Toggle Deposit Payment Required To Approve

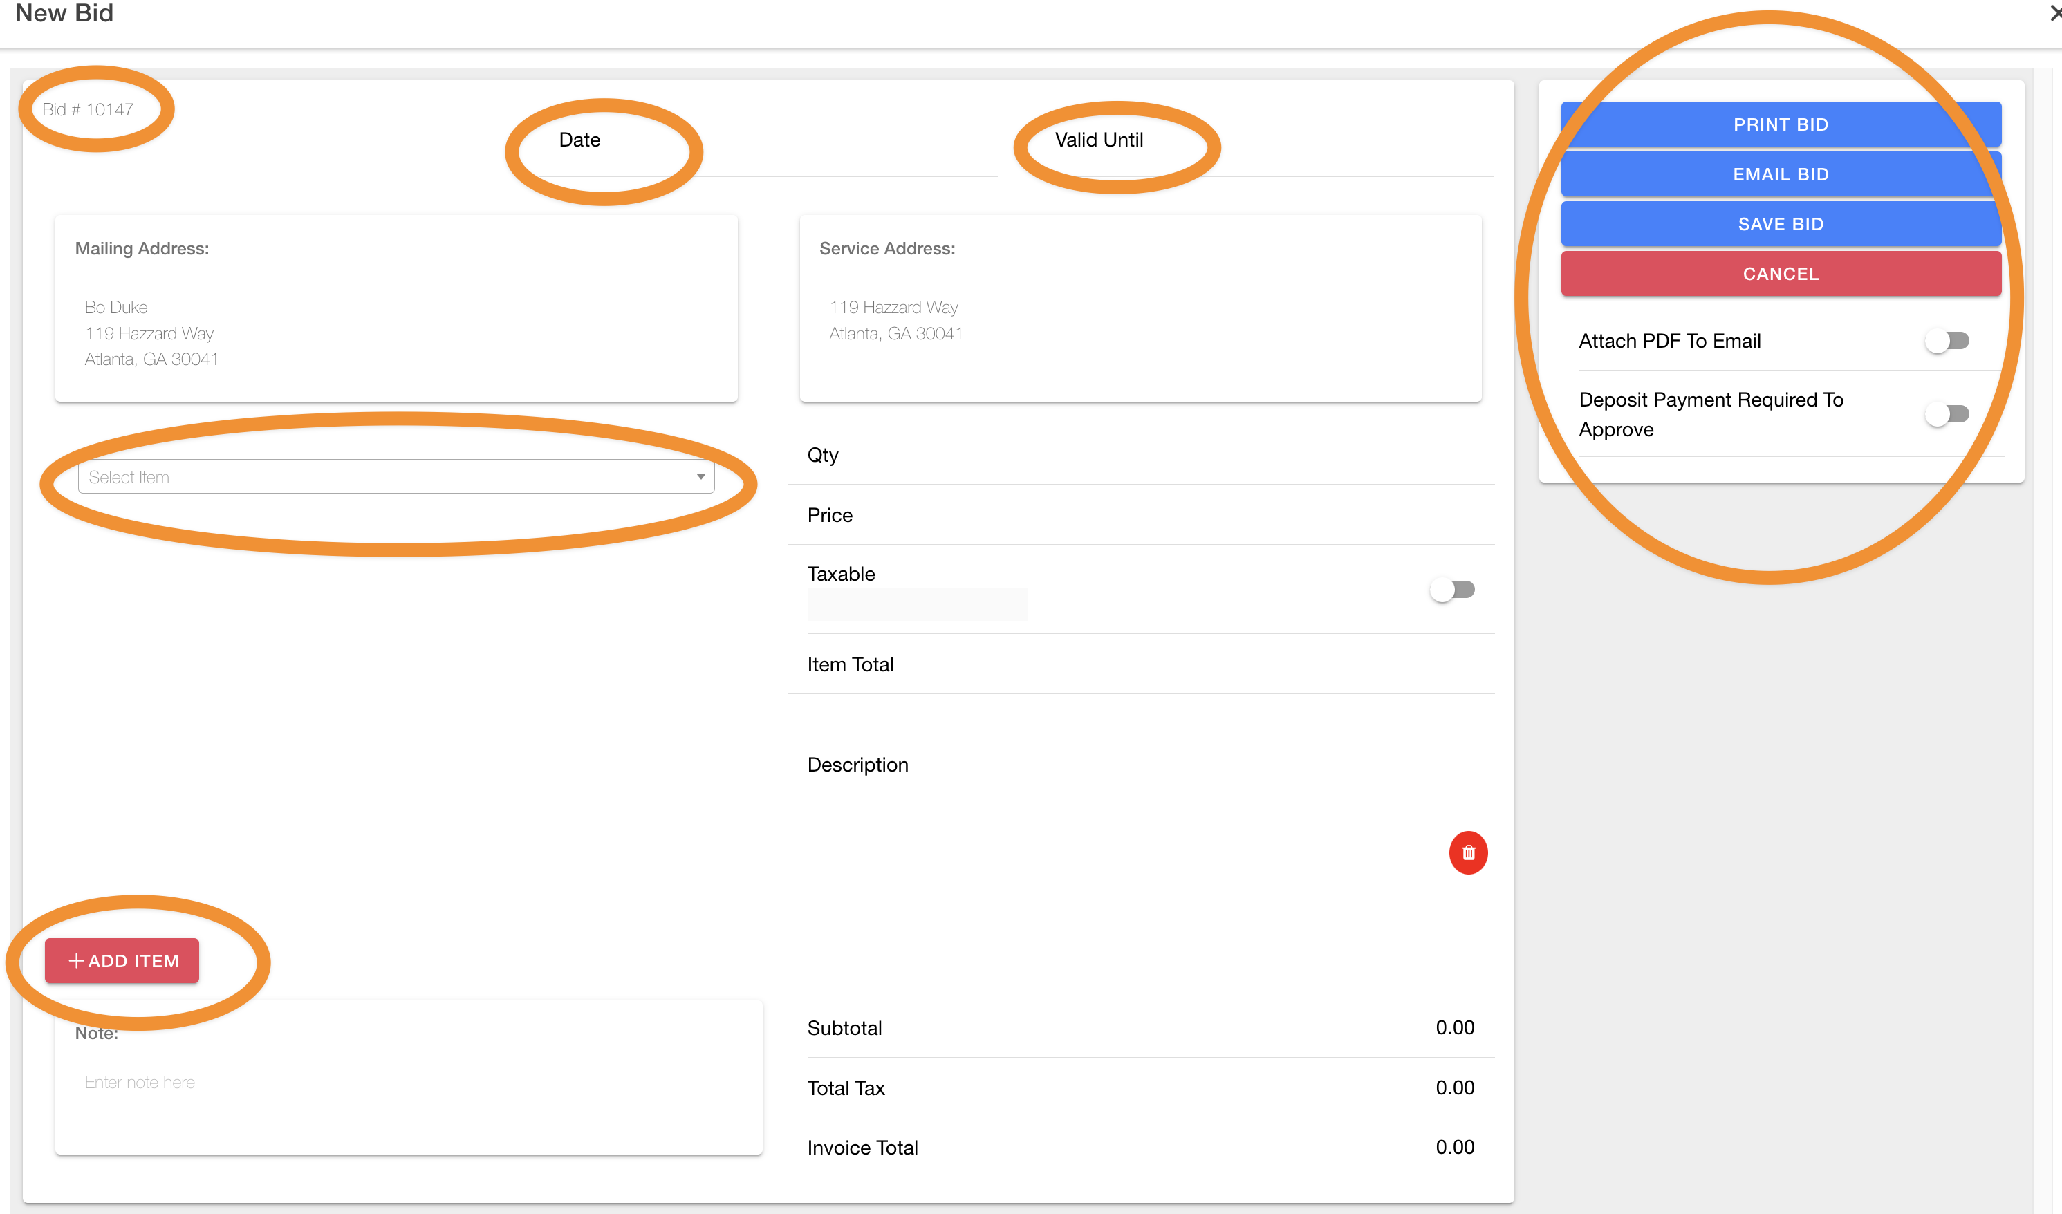point(1947,414)
